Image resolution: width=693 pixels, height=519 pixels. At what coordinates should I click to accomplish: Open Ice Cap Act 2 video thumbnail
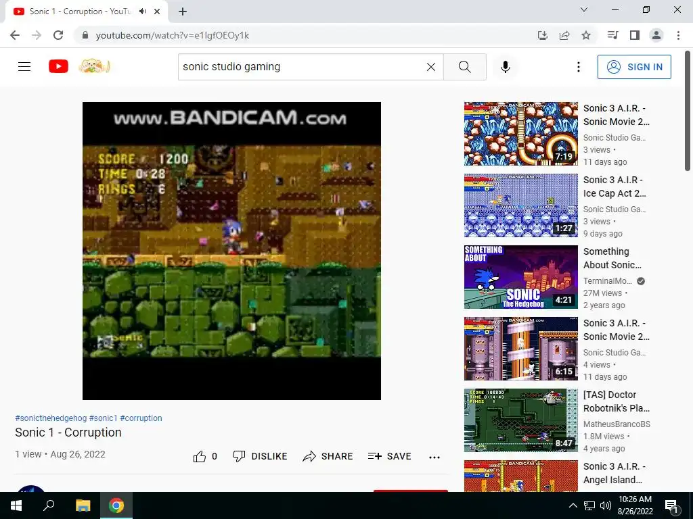pyautogui.click(x=520, y=205)
